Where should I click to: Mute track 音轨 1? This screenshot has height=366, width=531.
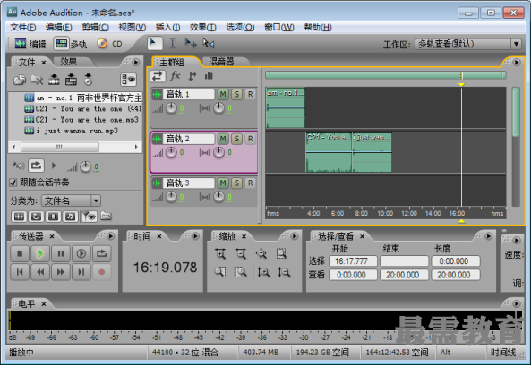pos(222,94)
